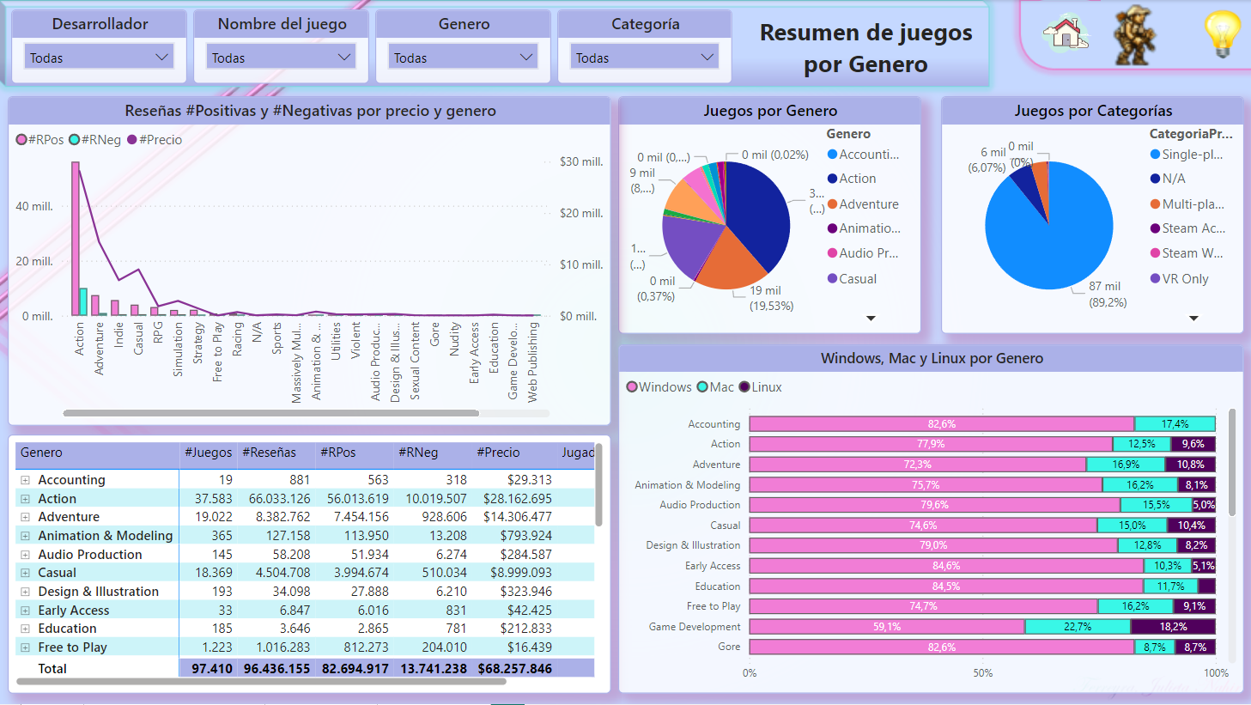Image resolution: width=1251 pixels, height=705 pixels.
Task: Select Audio Pr... in Genero legend
Action: tap(863, 253)
